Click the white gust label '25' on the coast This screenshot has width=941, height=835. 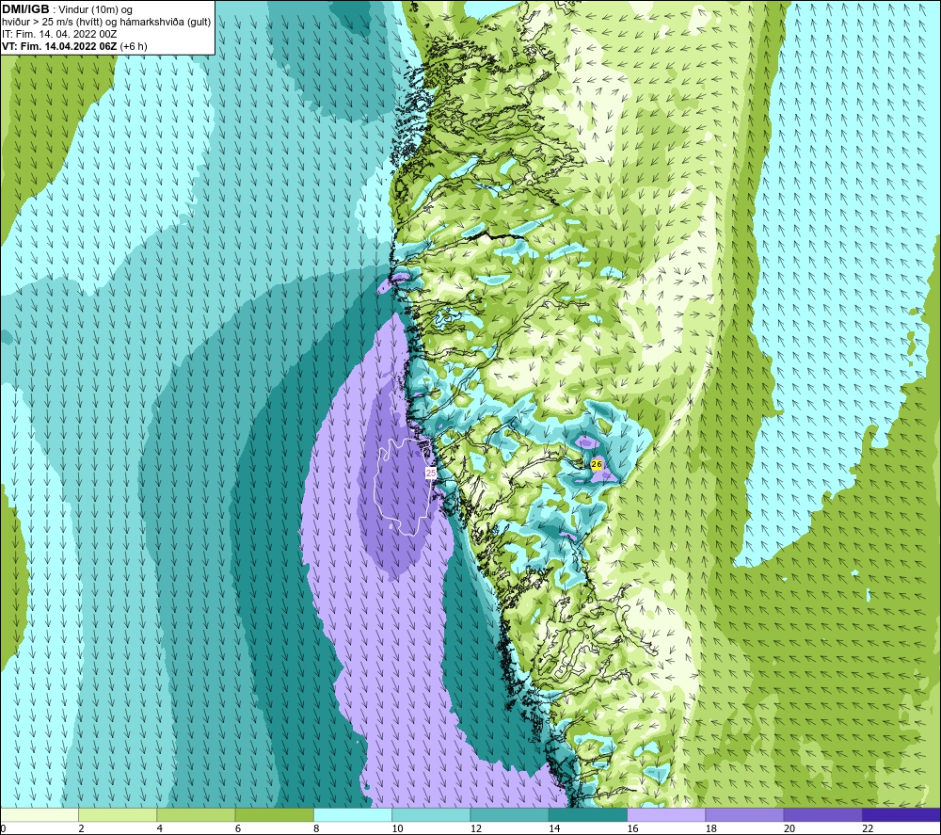431,473
